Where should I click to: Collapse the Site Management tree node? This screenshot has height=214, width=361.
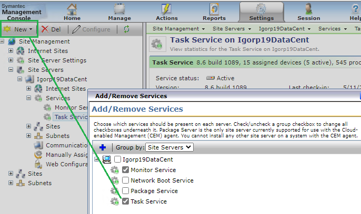pos(2,41)
